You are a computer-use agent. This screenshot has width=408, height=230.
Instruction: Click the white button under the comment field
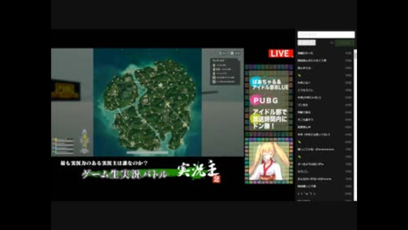pos(306,43)
